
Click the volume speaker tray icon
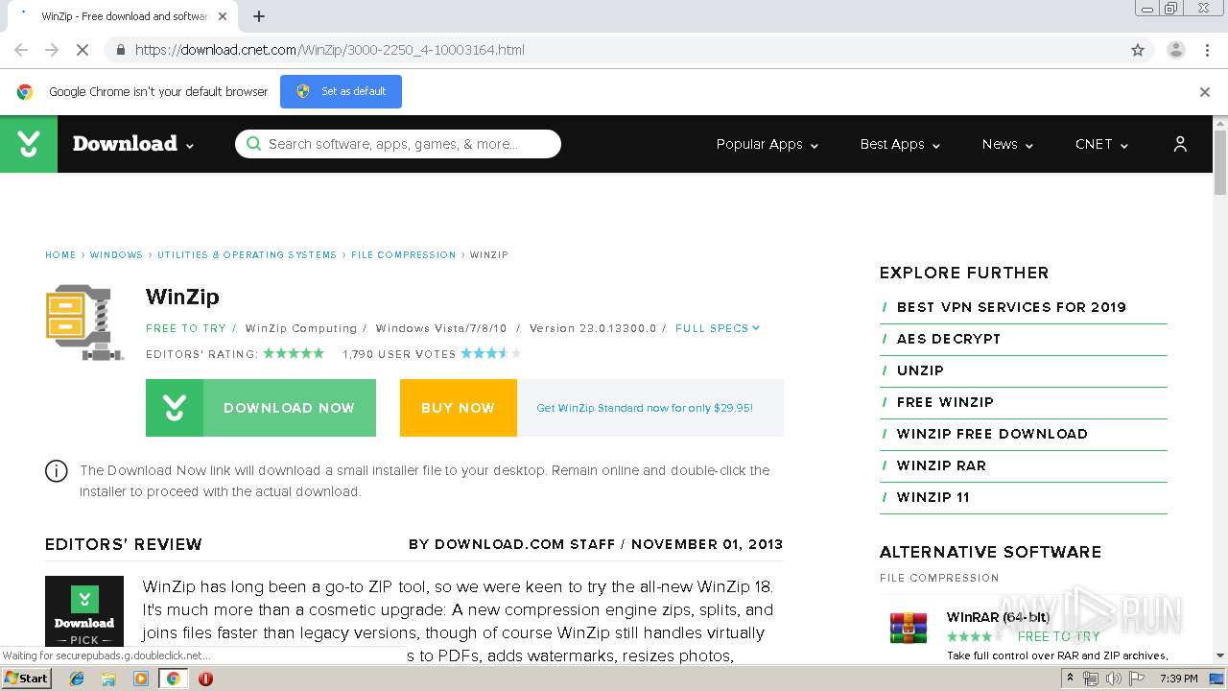tap(1113, 679)
